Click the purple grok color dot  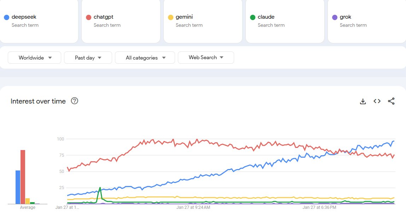[335, 17]
